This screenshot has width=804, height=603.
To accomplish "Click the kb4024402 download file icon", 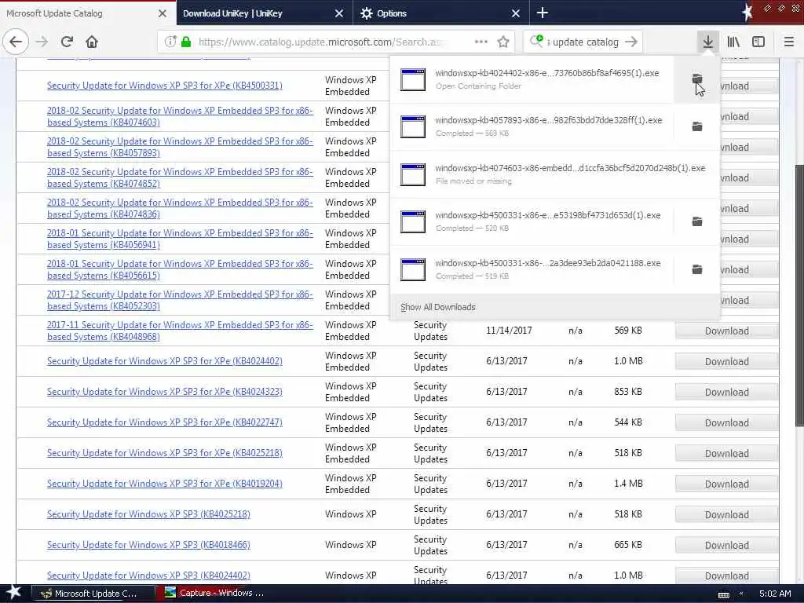I will point(413,79).
